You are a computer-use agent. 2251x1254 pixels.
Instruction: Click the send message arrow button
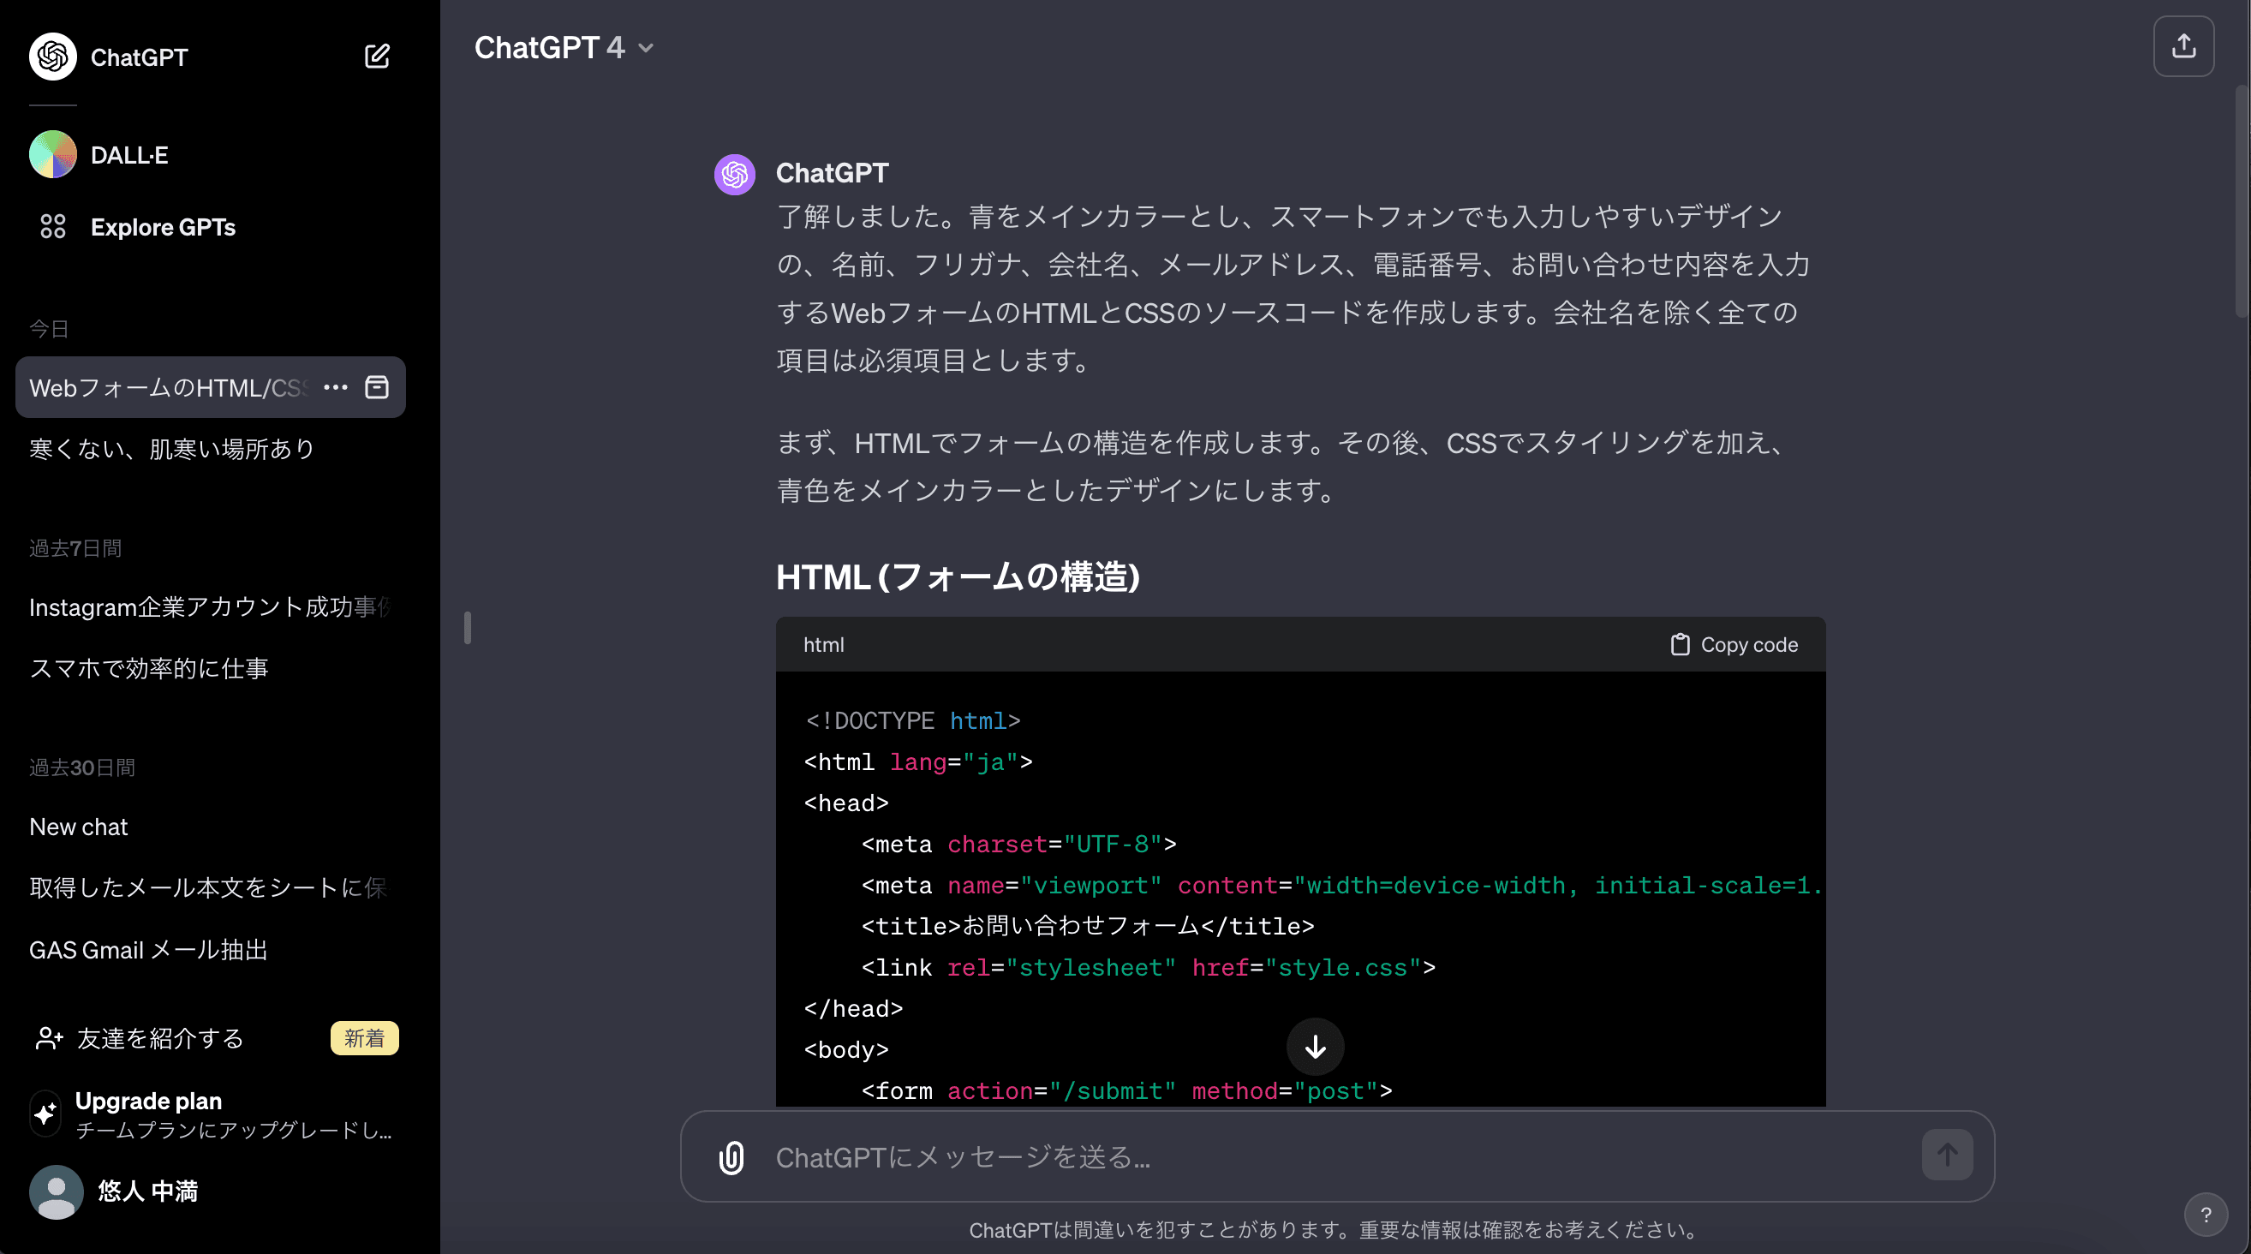coord(1946,1155)
